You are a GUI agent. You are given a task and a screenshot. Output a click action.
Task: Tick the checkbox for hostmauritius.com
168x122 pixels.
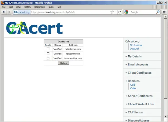(48, 58)
